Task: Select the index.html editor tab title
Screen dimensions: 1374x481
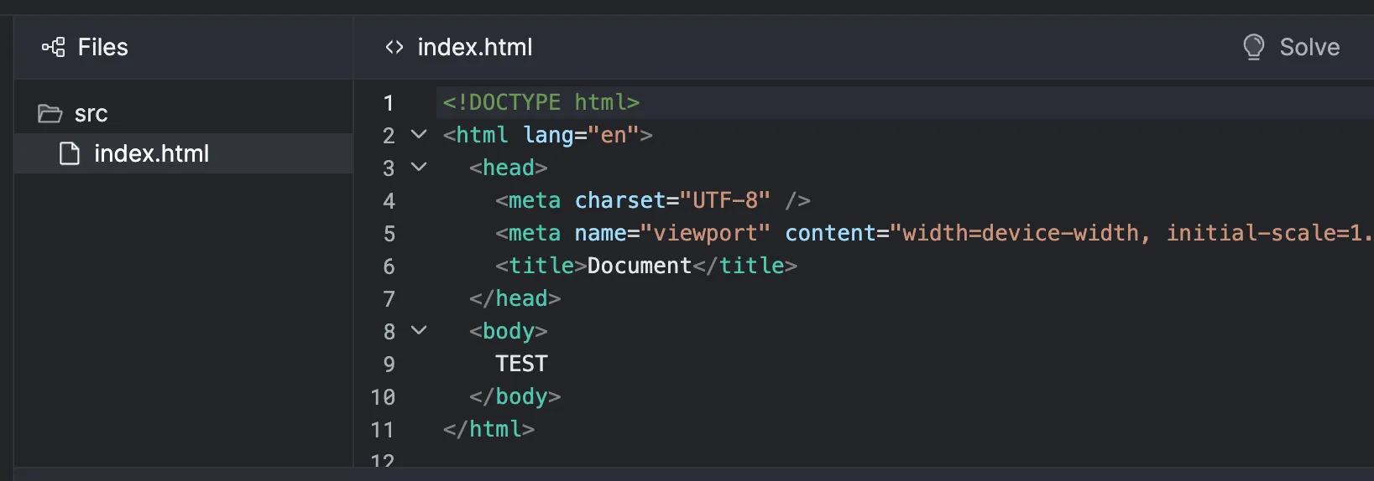Action: (x=475, y=47)
